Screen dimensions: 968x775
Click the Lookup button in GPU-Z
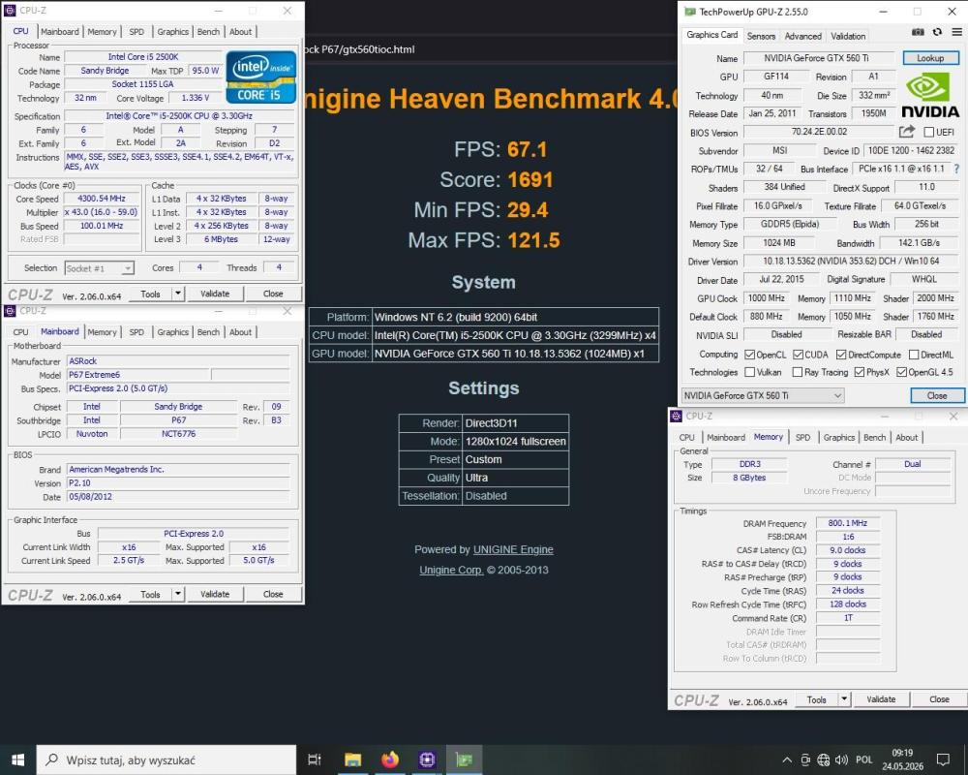coord(930,58)
